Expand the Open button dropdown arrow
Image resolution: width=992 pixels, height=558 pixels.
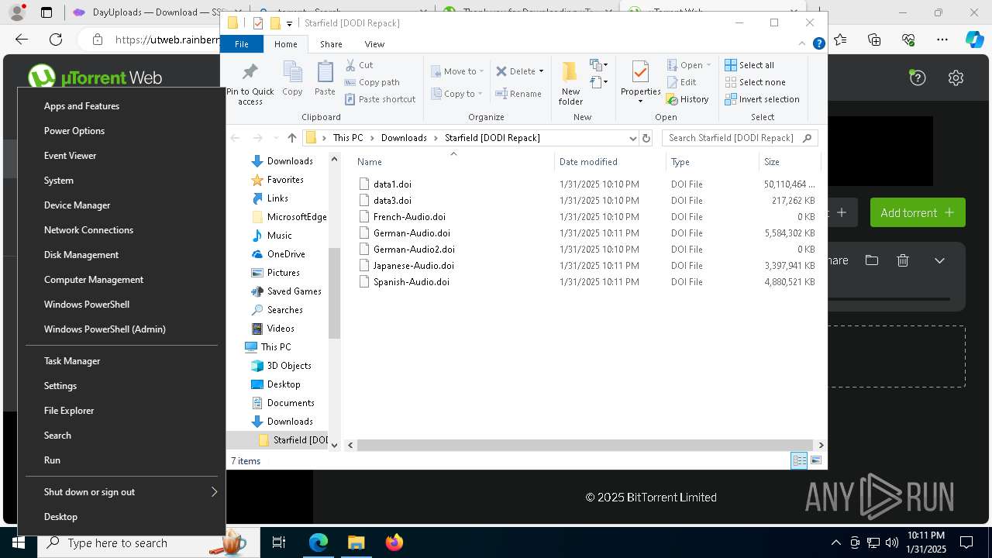(708, 65)
